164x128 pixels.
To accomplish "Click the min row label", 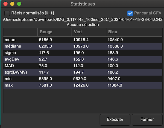I will point(8,79).
